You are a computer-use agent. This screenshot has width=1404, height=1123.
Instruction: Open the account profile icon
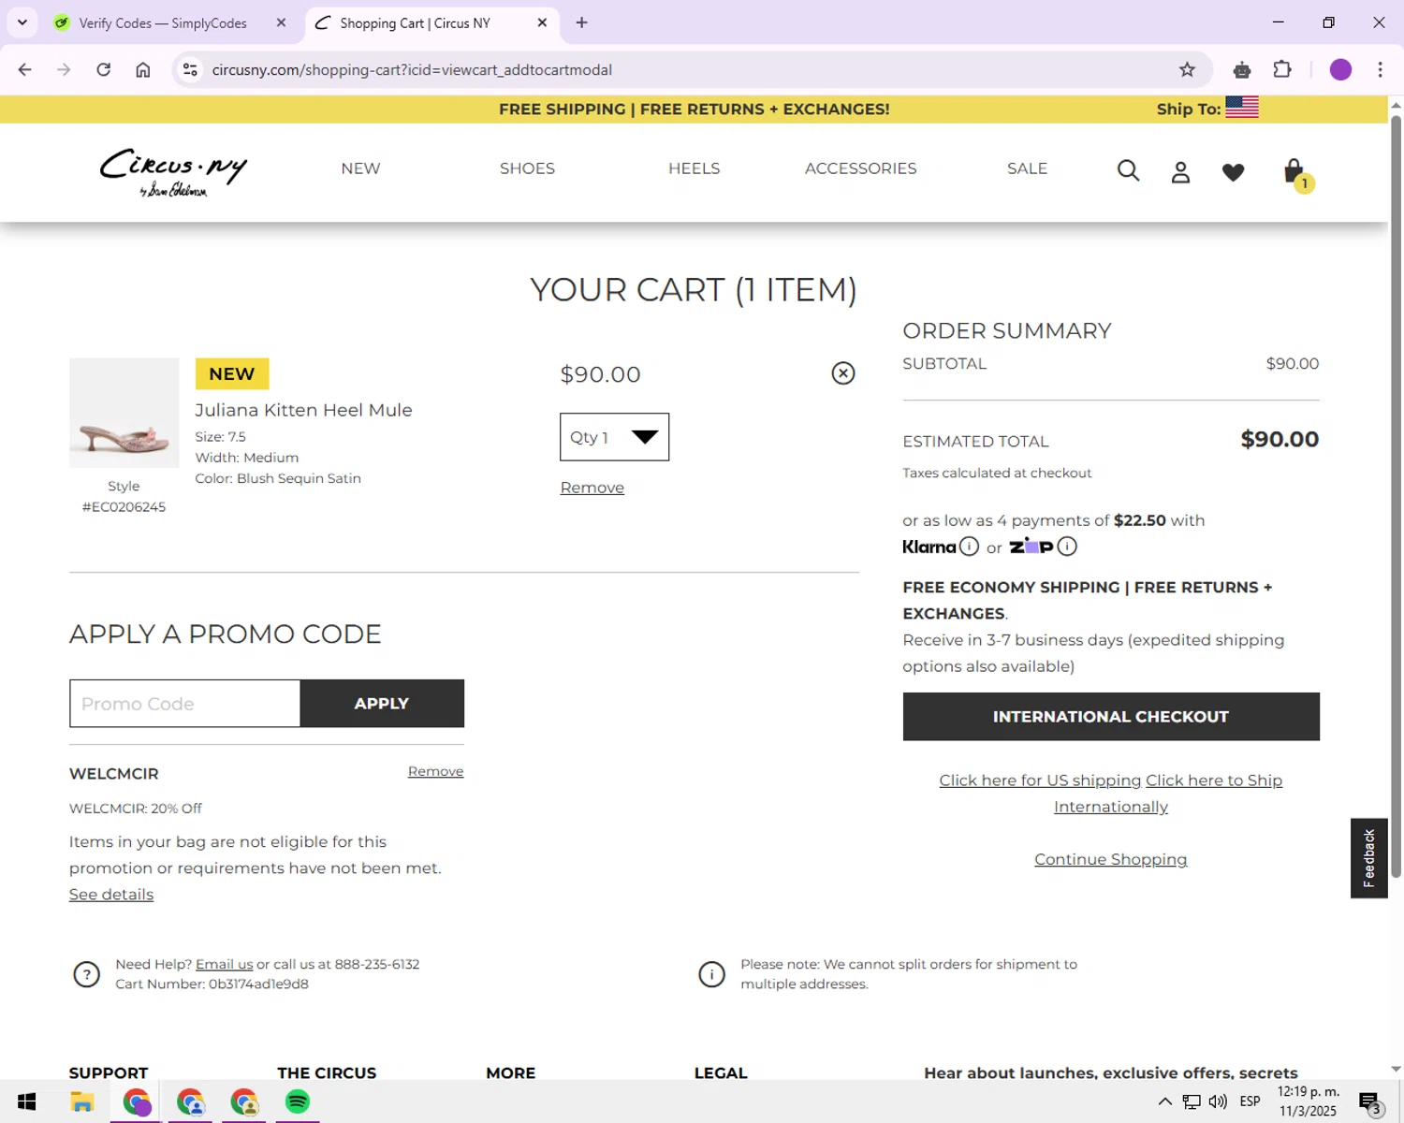point(1180,171)
